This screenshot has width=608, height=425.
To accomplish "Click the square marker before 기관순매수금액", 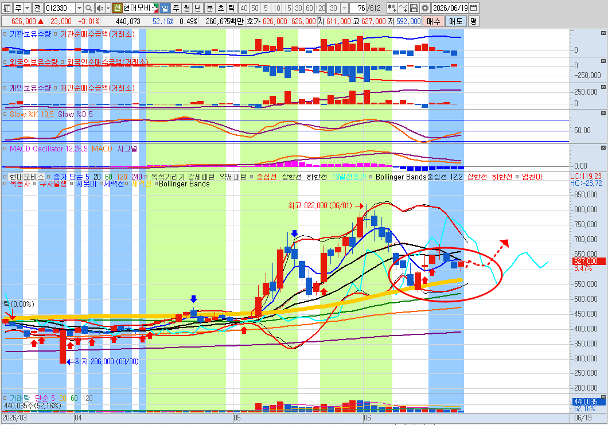I will click(56, 34).
